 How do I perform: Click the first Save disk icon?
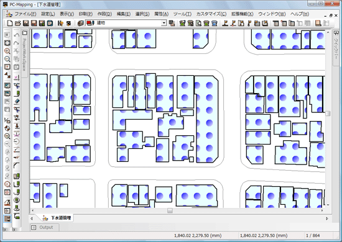click(x=25, y=23)
